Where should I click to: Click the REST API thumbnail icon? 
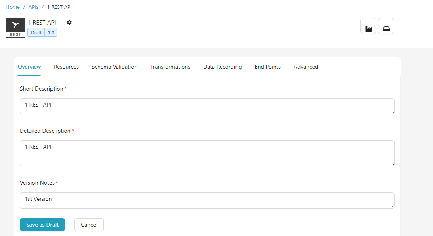pos(15,27)
